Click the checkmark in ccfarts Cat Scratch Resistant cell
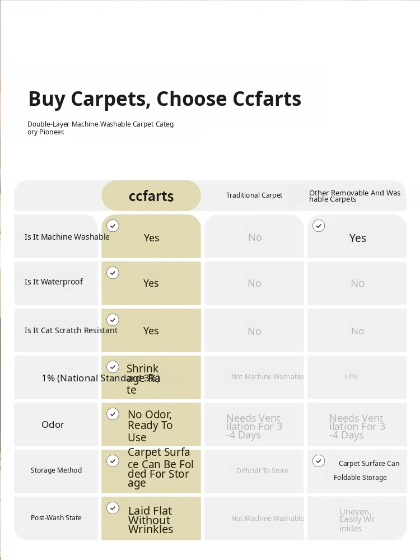Screen dimensions: 420x560 point(113,320)
